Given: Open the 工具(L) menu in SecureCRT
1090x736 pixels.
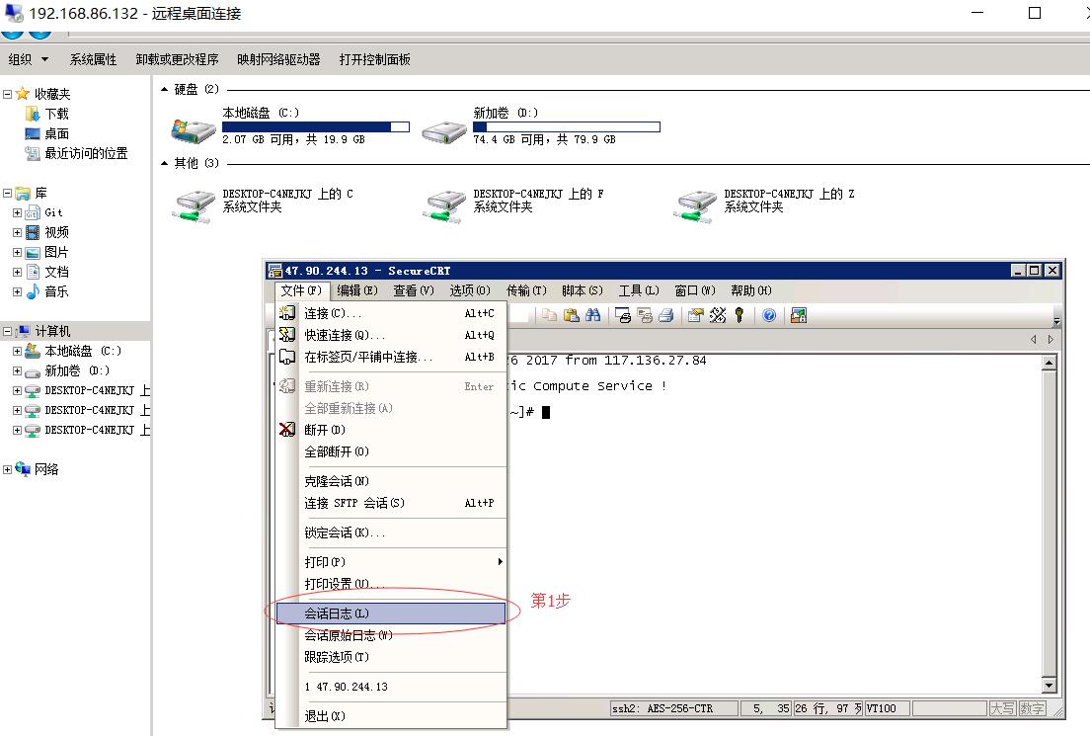Looking at the screenshot, I should (639, 290).
